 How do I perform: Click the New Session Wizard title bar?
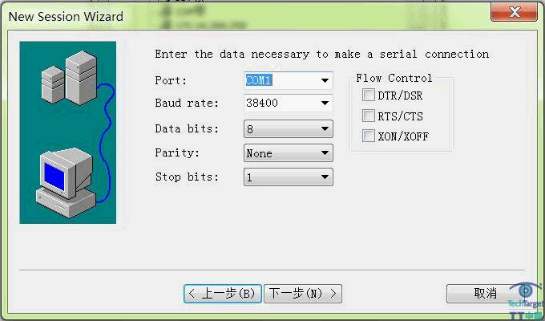[240, 15]
